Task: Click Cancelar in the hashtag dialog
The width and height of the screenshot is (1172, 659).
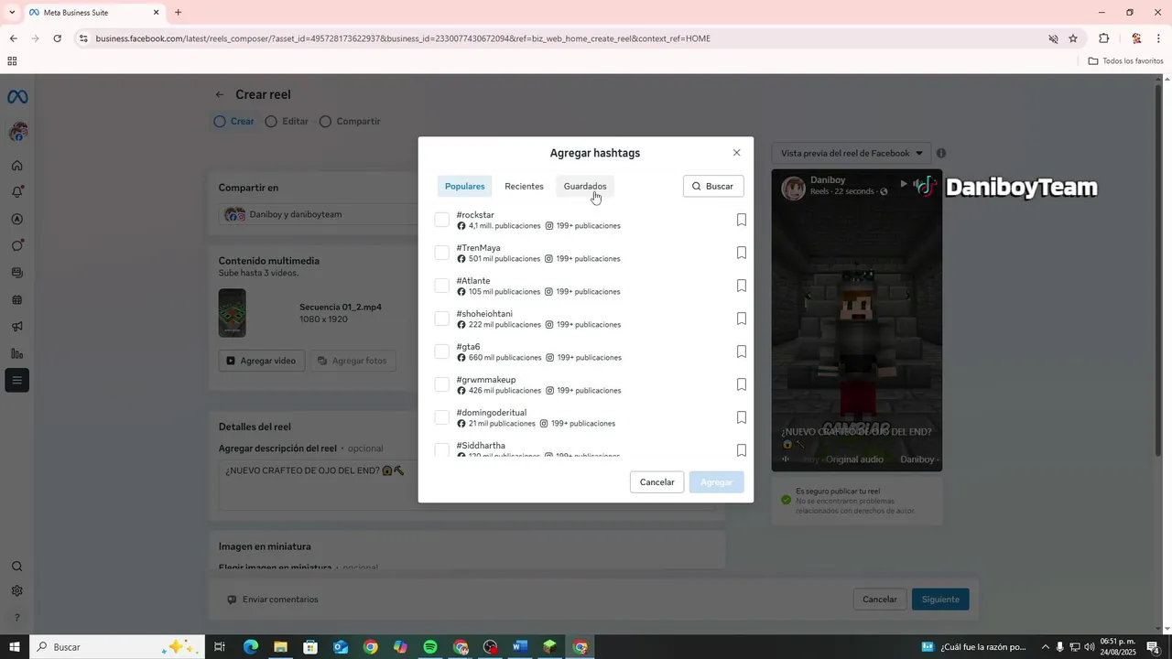Action: click(657, 482)
